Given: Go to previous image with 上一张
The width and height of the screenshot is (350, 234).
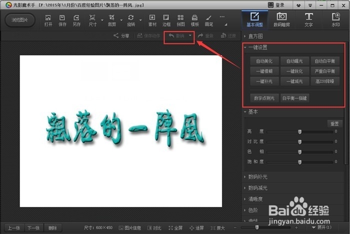Looking at the screenshot, I should click(x=14, y=228).
